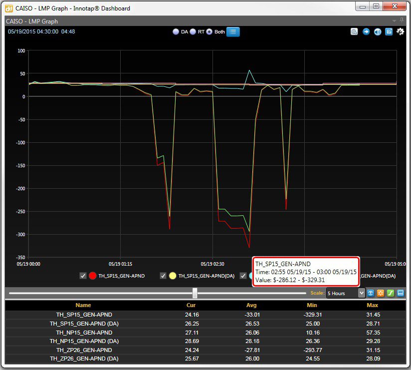The image size is (411, 370).
Task: Open the Scale 5 Hours dropdown
Action: pos(346,293)
